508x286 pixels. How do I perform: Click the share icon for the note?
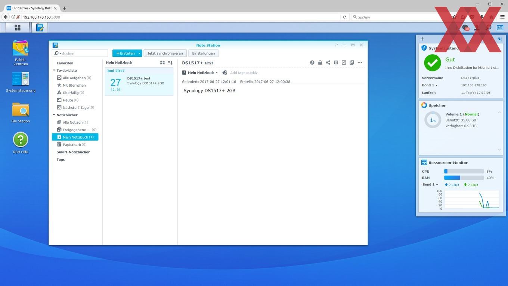tap(328, 62)
